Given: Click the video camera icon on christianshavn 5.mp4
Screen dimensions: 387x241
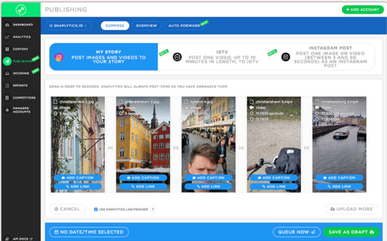Looking at the screenshot, I should tap(252, 107).
